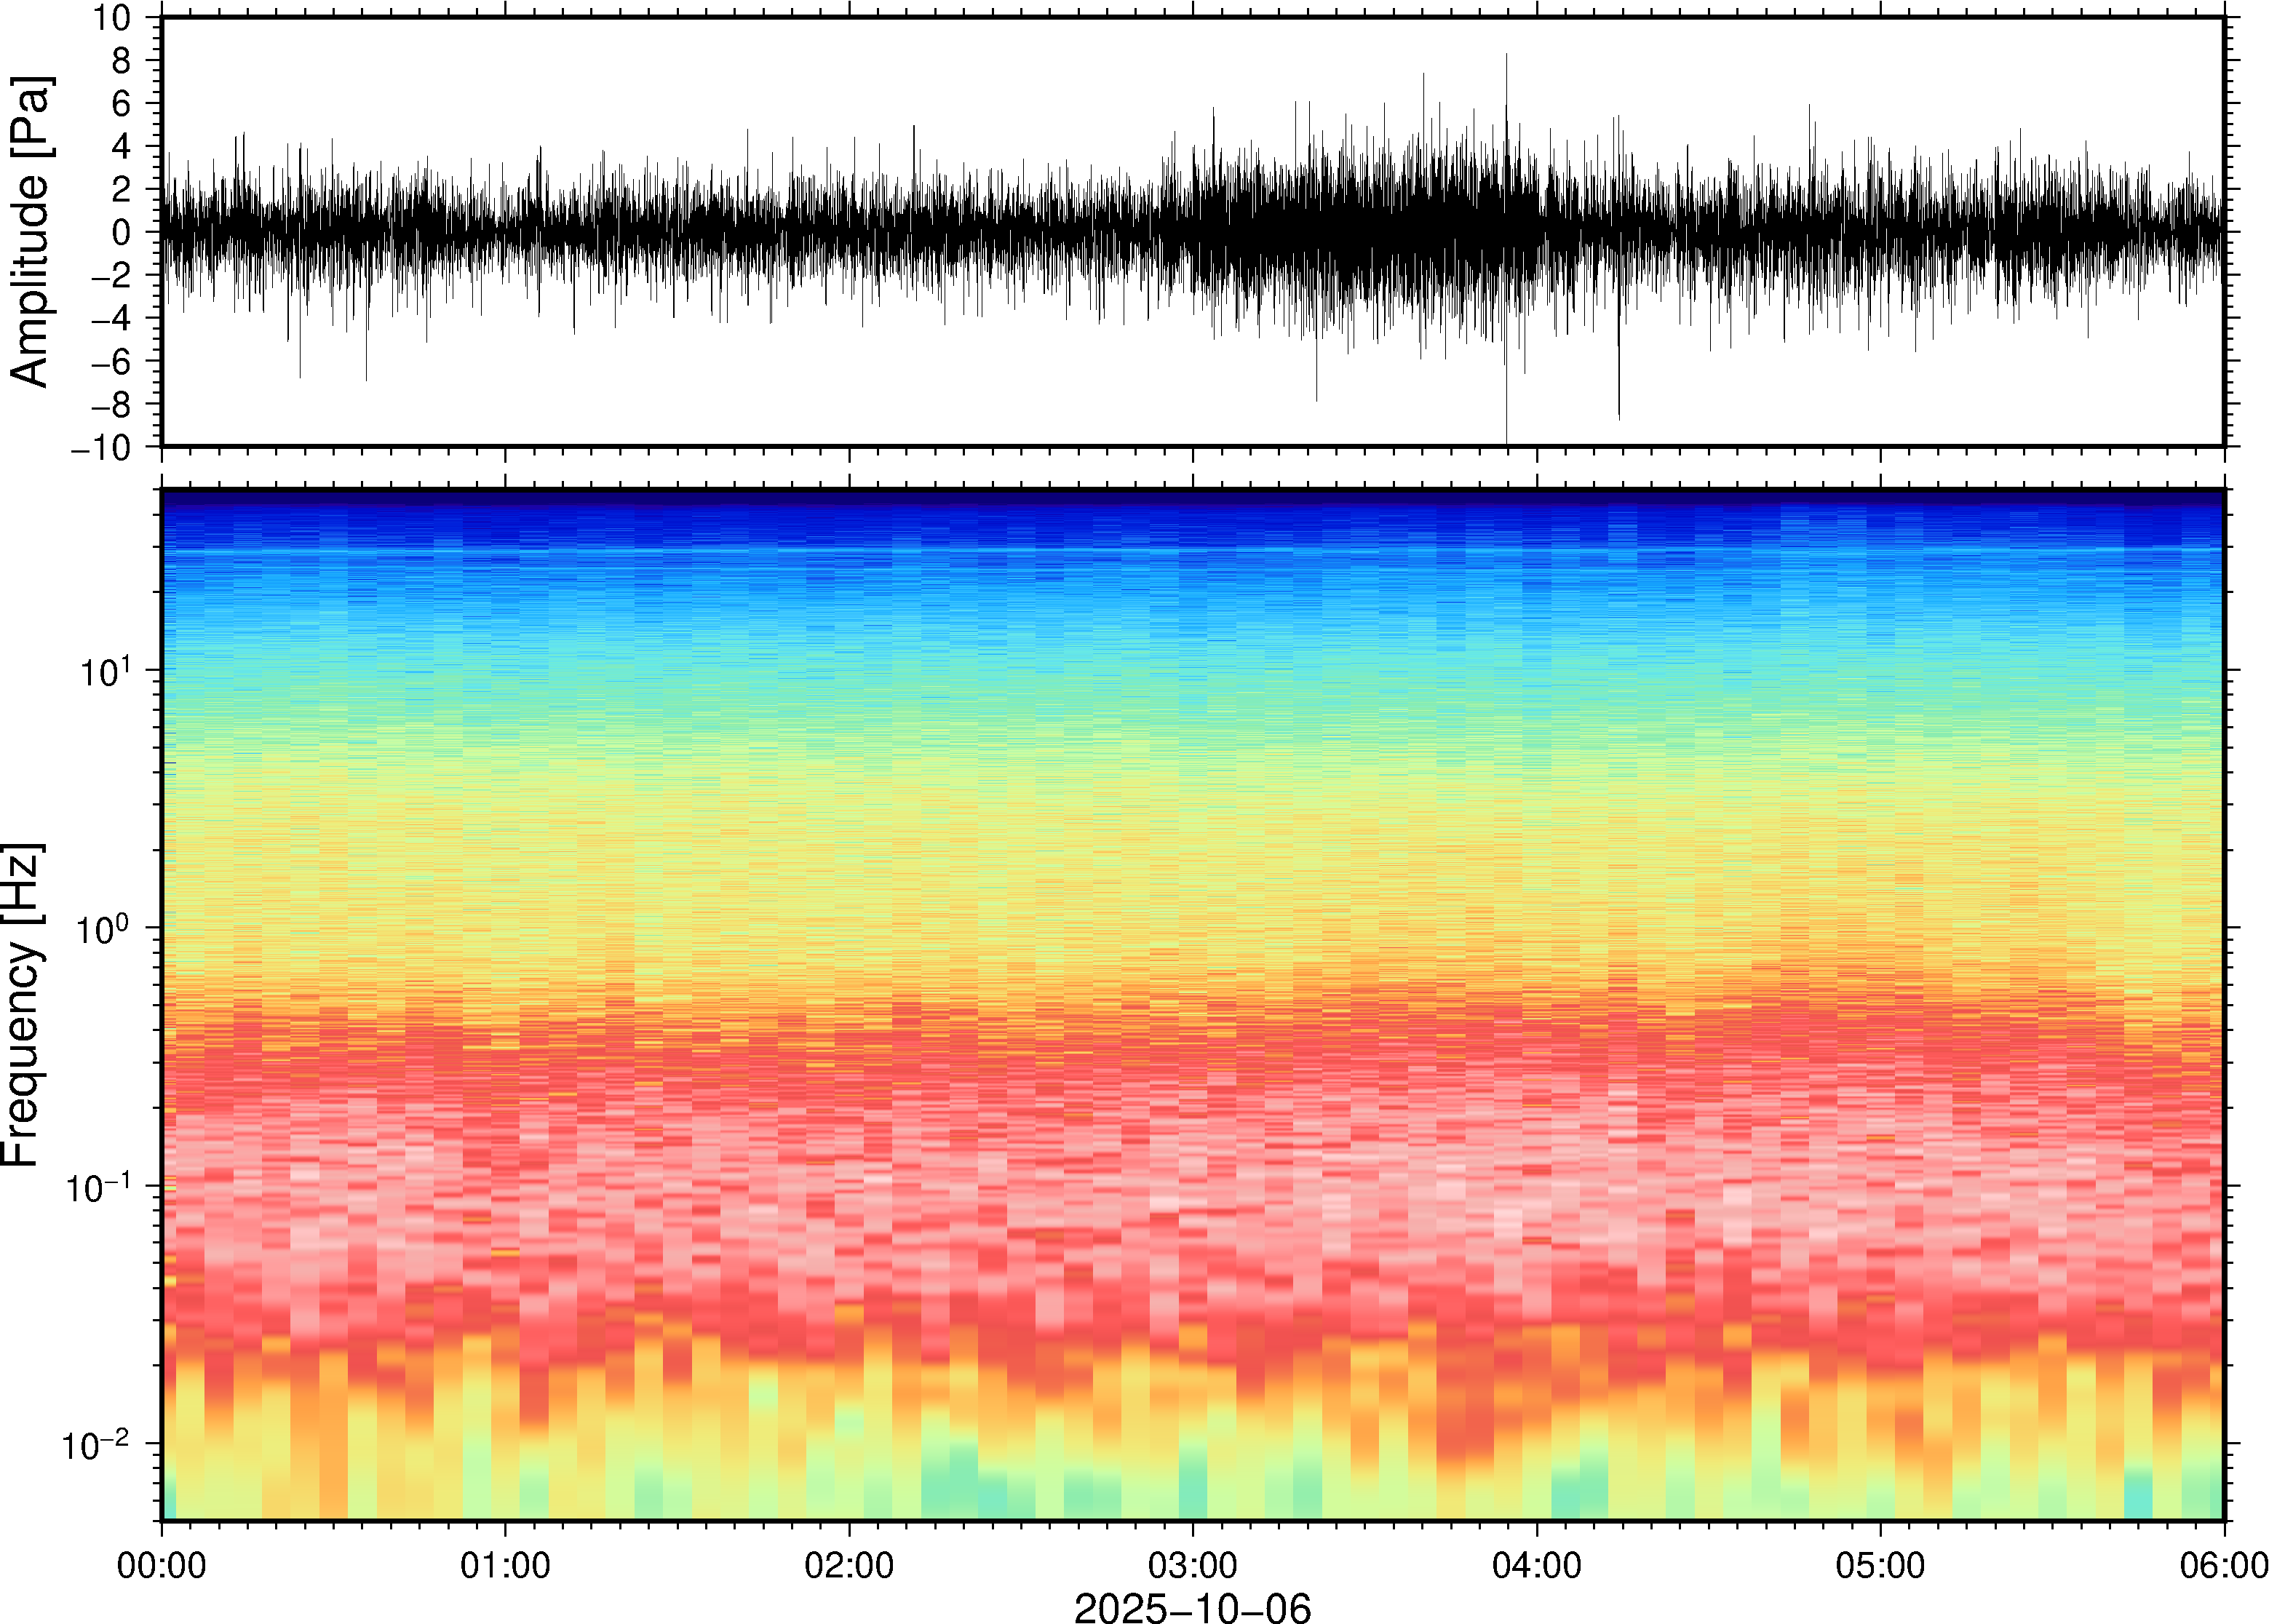Image resolution: width=2269 pixels, height=1624 pixels.
Task: Click the 04:00 time axis label
Action: [1536, 1564]
